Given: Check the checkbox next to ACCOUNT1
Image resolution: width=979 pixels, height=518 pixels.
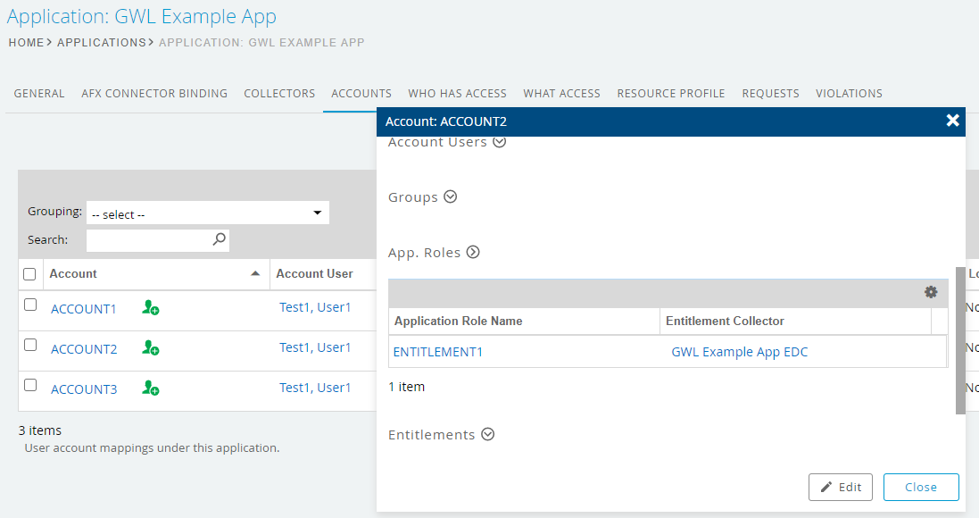Looking at the screenshot, I should [29, 304].
